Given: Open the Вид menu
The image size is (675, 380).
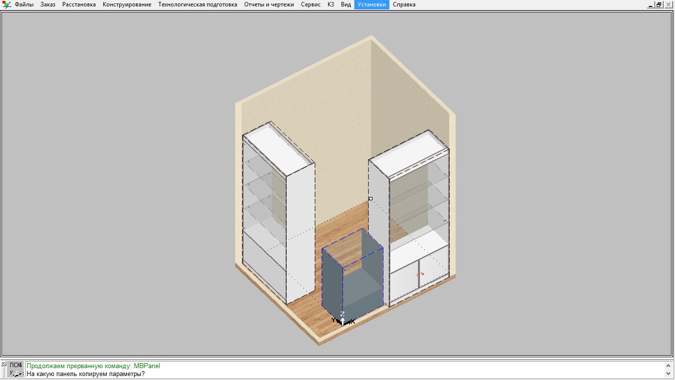Looking at the screenshot, I should pos(346,4).
